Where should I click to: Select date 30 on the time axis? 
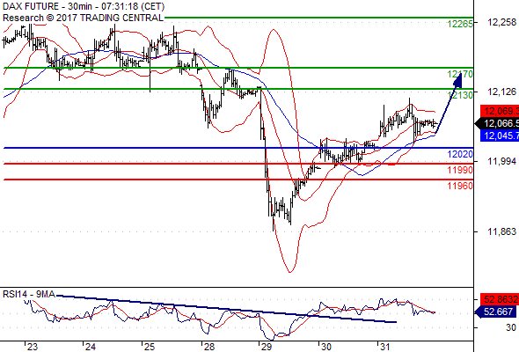[326, 347]
